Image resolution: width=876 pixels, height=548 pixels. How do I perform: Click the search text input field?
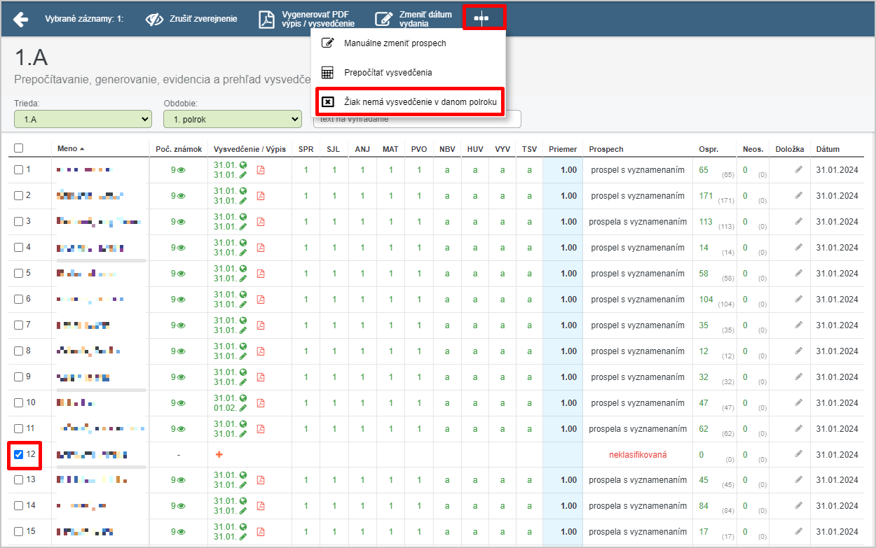[417, 119]
